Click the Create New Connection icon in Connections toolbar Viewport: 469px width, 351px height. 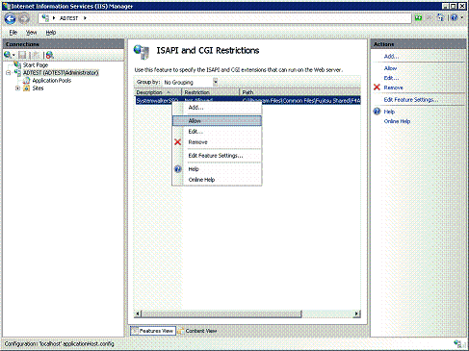point(8,55)
